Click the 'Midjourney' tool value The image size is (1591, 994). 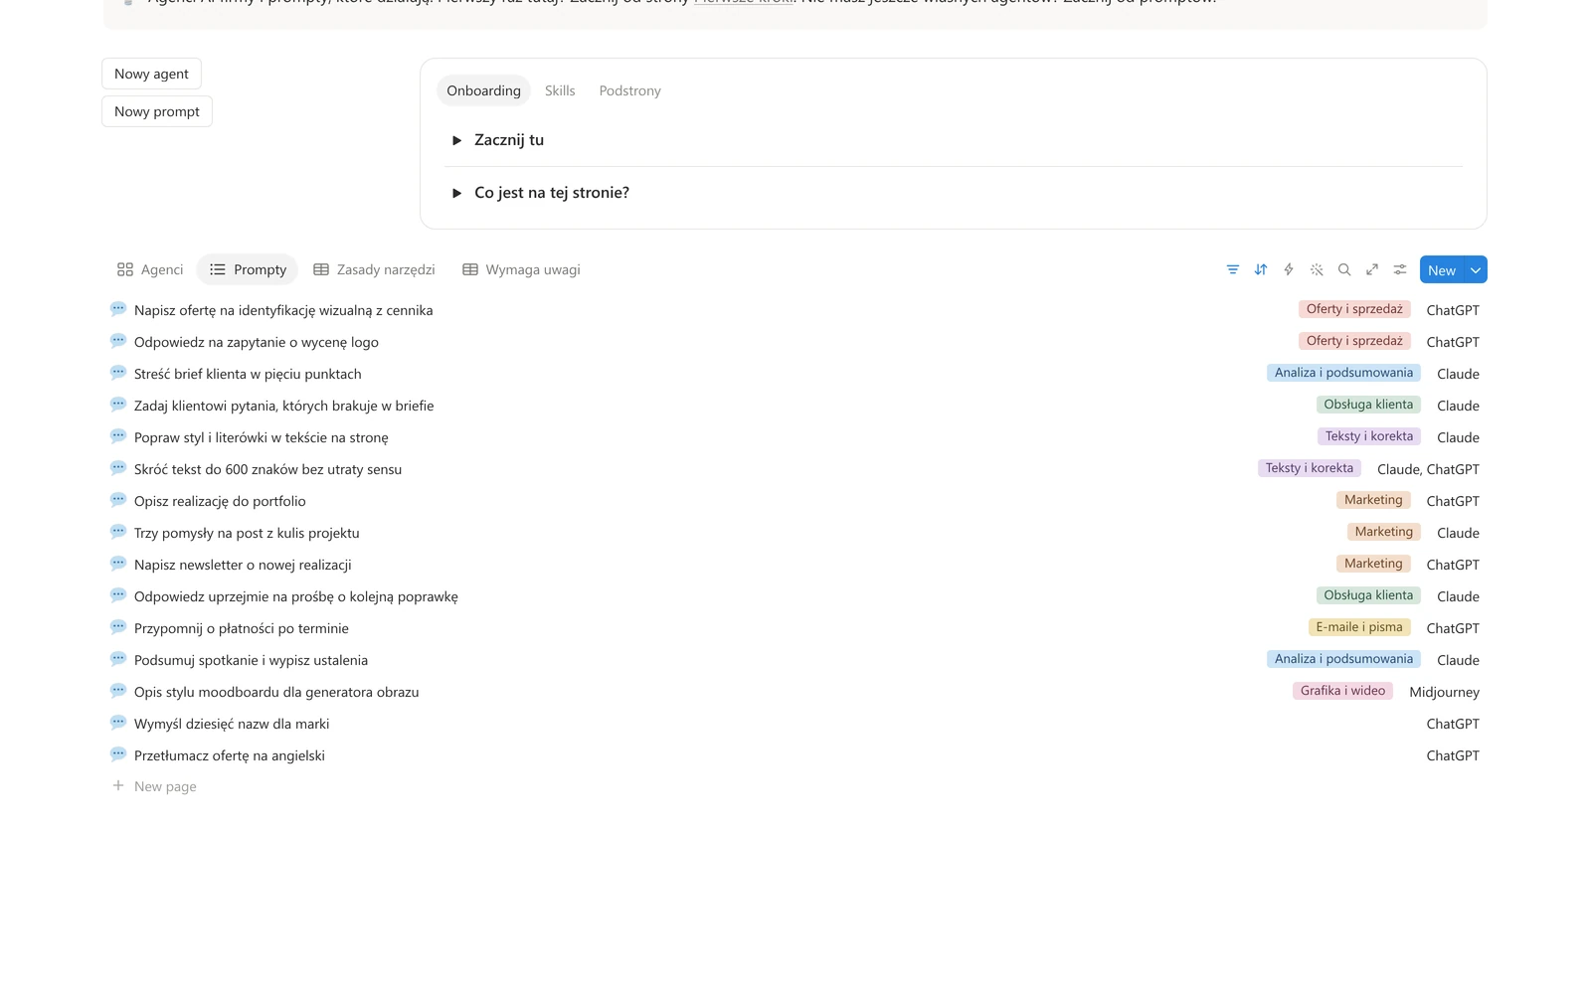pos(1444,692)
